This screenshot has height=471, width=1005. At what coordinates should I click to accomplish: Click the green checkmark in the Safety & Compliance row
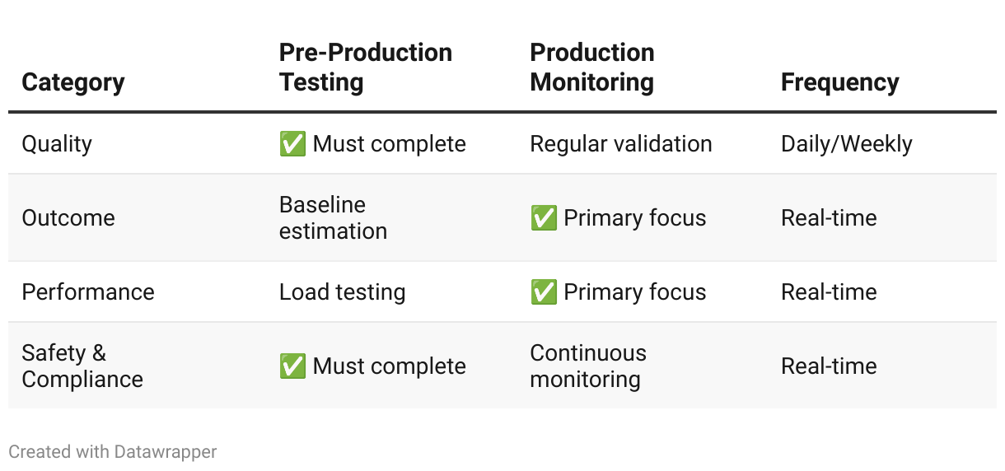click(292, 366)
